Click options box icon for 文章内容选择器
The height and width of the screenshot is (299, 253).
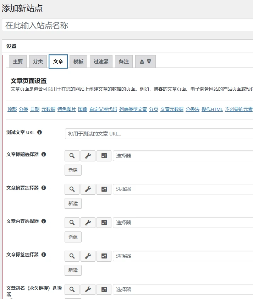(104, 223)
